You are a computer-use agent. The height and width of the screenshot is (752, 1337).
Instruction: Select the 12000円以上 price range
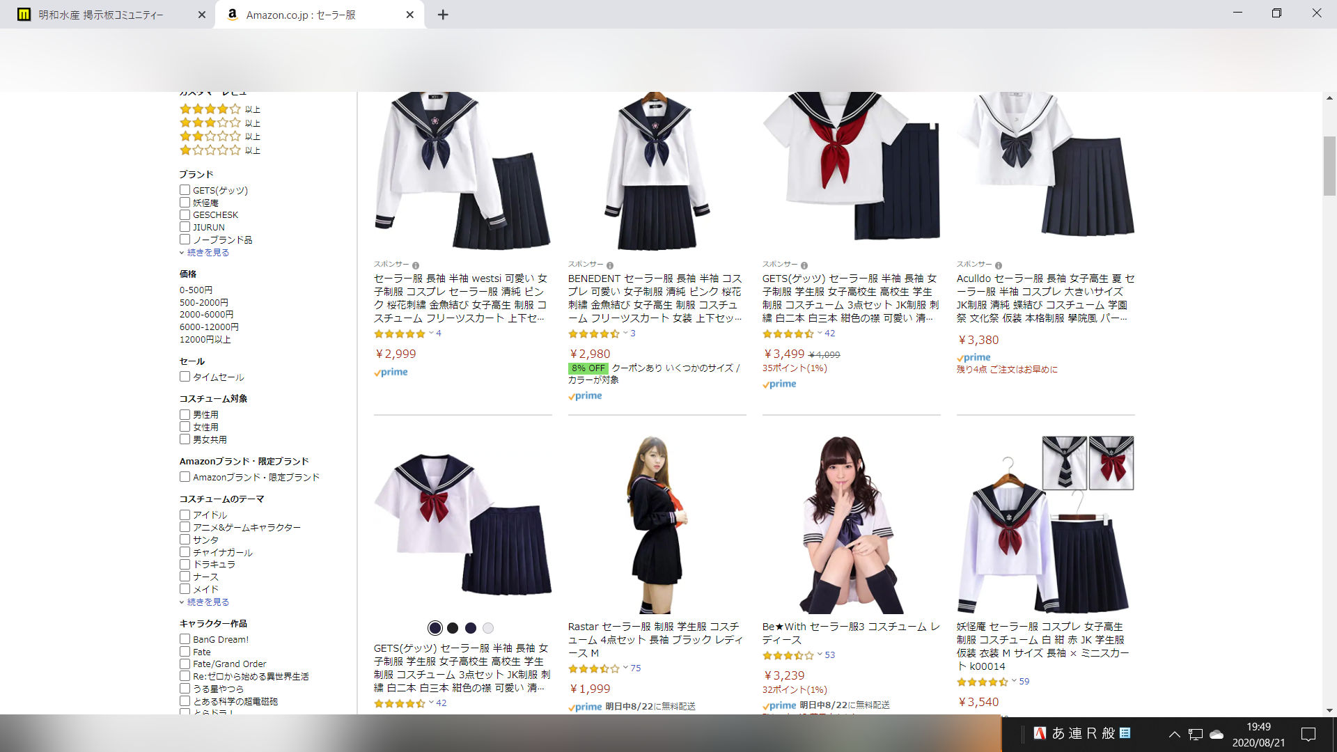pos(205,340)
